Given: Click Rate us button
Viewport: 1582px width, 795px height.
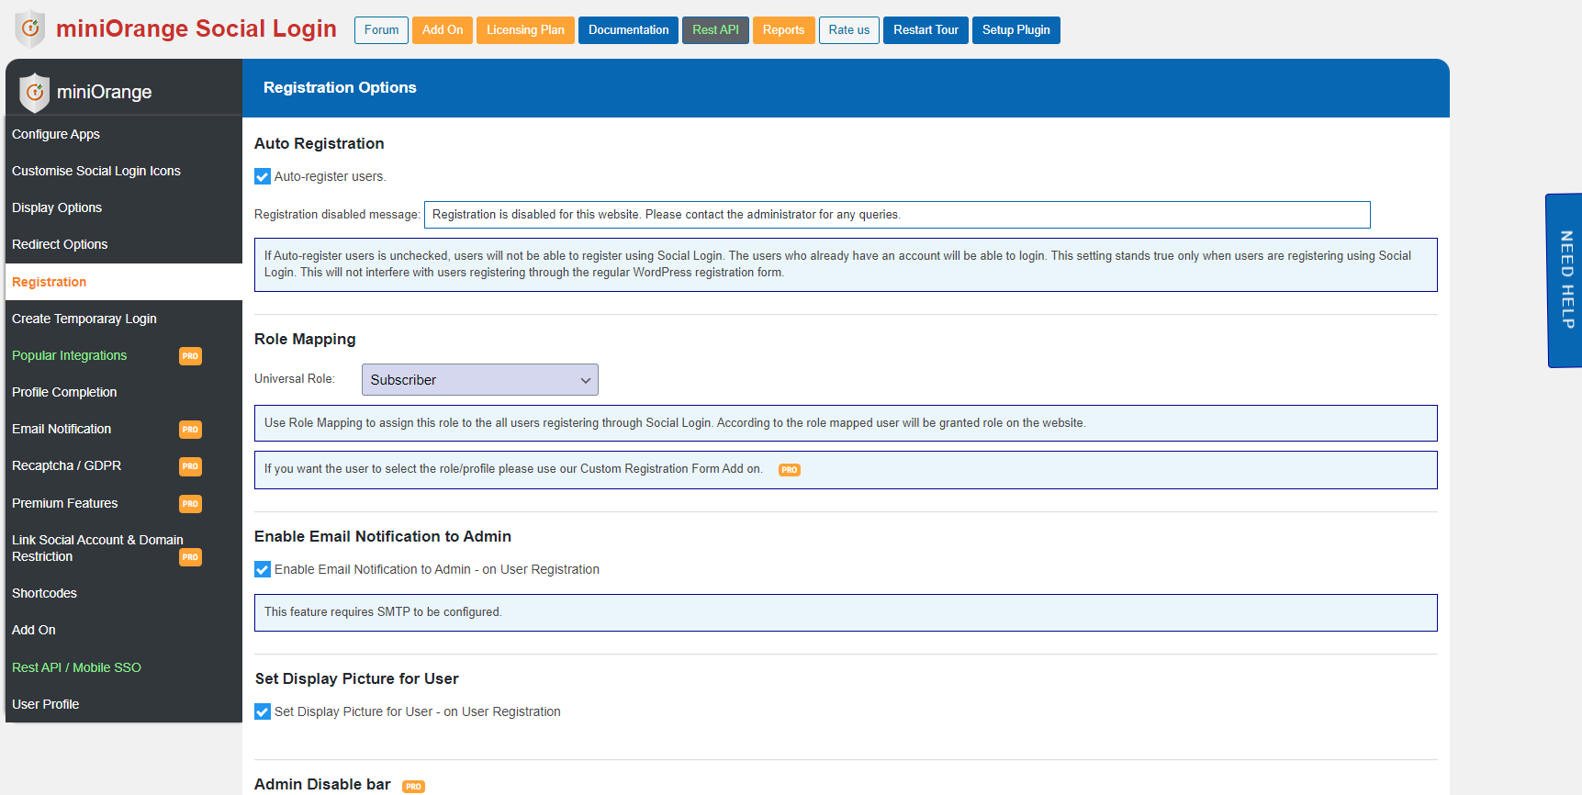Looking at the screenshot, I should (848, 30).
